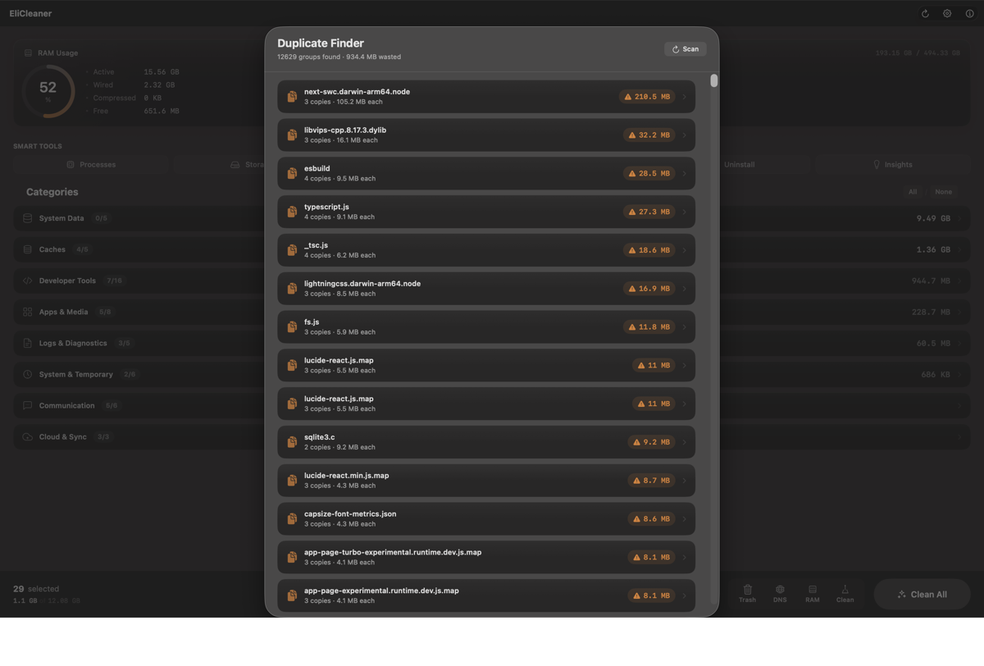
Task: Select all categories with the All button
Action: 913,191
